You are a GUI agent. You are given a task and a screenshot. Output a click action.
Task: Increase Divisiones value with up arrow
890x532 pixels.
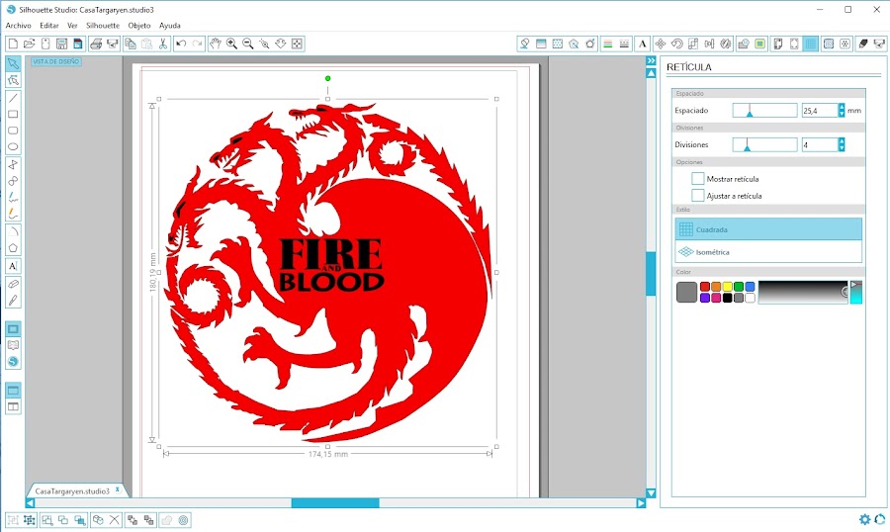842,140
